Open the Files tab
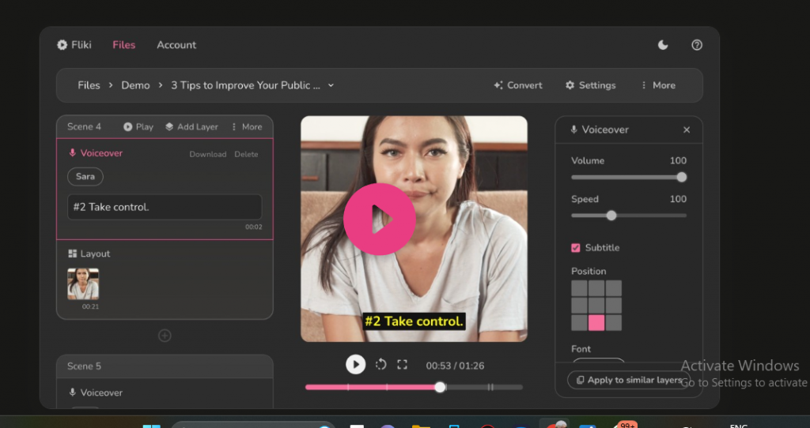The width and height of the screenshot is (810, 428). pyautogui.click(x=123, y=45)
